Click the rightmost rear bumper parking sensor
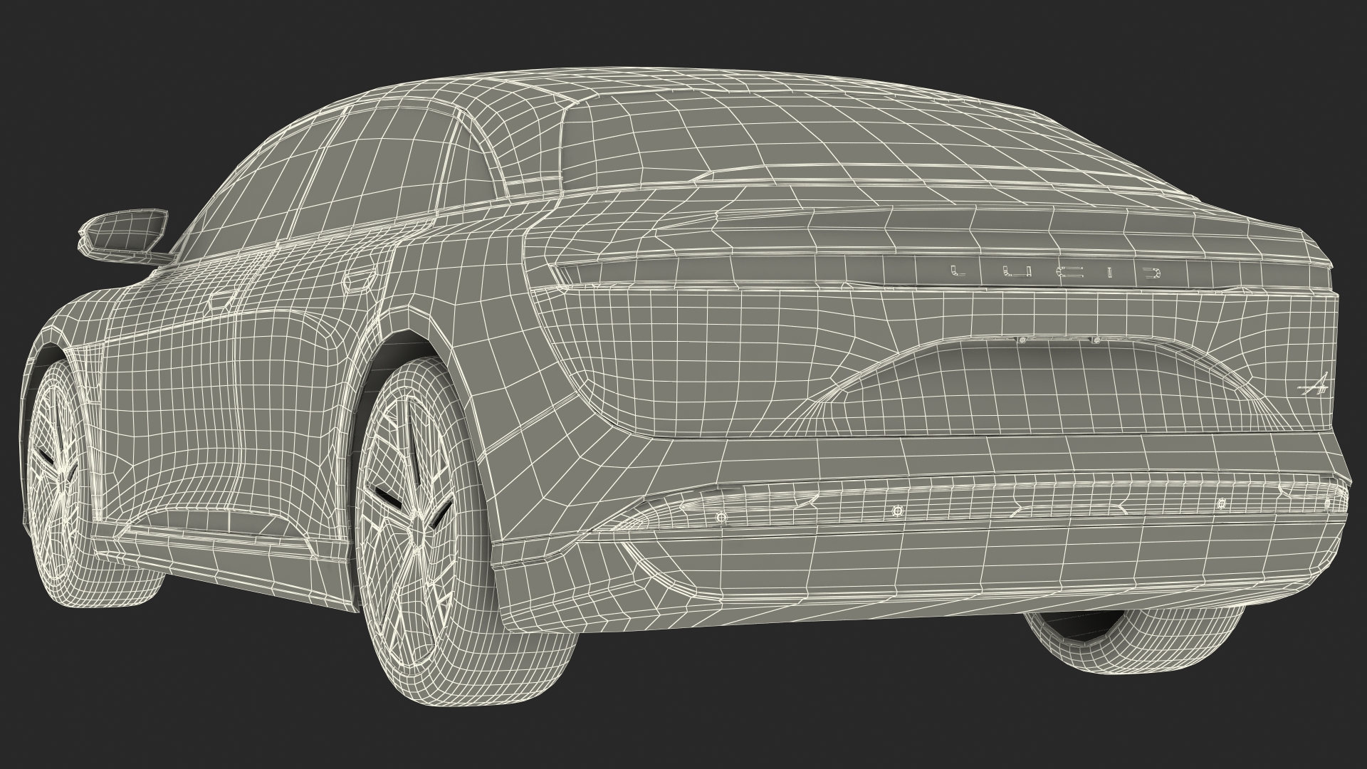The image size is (1367, 769). 1327,503
